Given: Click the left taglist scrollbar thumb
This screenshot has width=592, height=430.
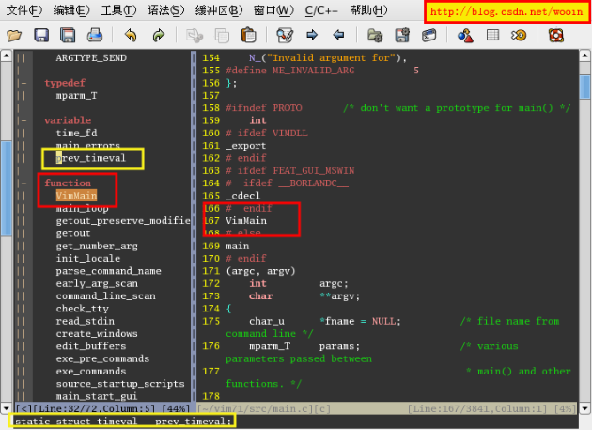Looking at the screenshot, I should [6, 188].
